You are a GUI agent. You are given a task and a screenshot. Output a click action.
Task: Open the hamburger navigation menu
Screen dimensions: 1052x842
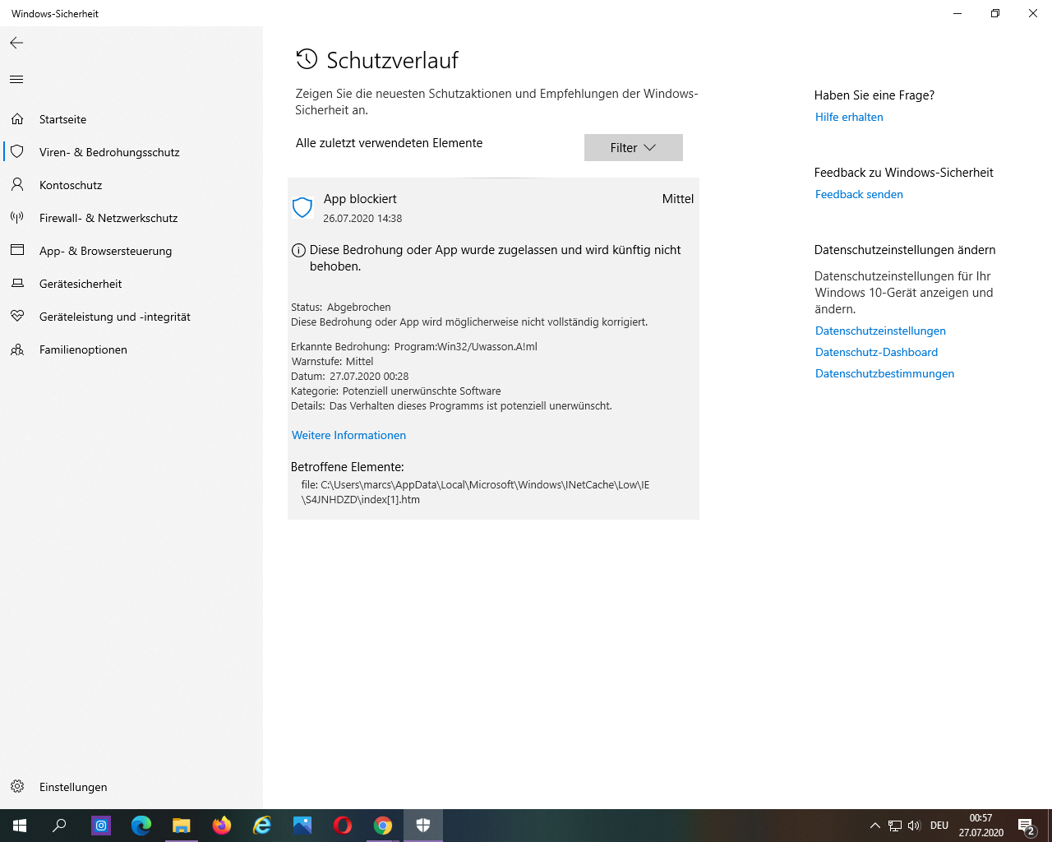[16, 80]
